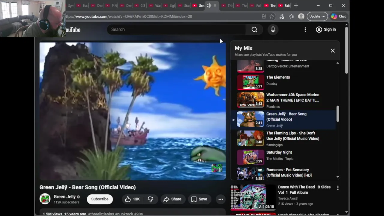This screenshot has width=384, height=216.
Task: Click the YouTube search magnifier button
Action: tap(254, 29)
